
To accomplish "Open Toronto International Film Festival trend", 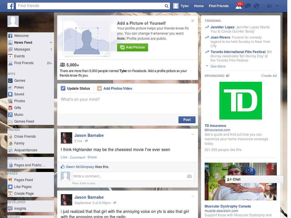I will (x=238, y=52).
